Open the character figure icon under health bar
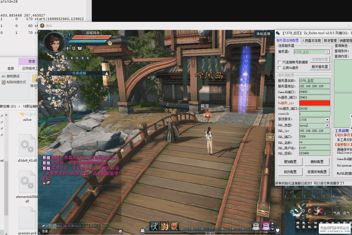The height and width of the screenshot is (235, 352). [x=67, y=48]
